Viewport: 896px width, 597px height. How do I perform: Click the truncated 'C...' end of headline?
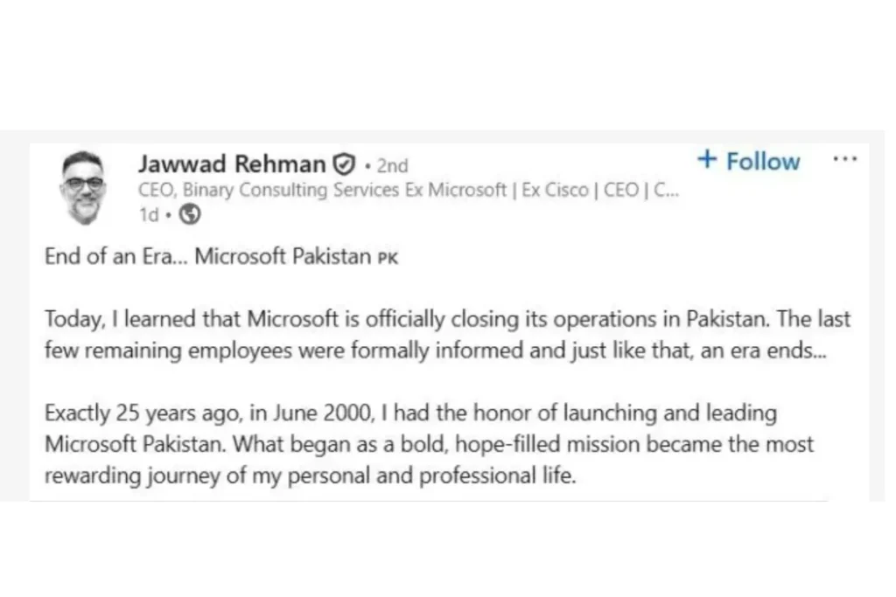(666, 190)
